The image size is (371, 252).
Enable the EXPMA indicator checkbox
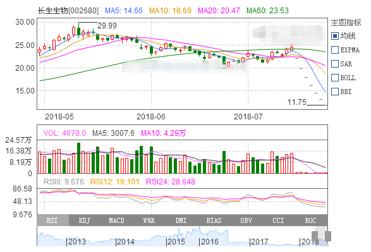(335, 50)
